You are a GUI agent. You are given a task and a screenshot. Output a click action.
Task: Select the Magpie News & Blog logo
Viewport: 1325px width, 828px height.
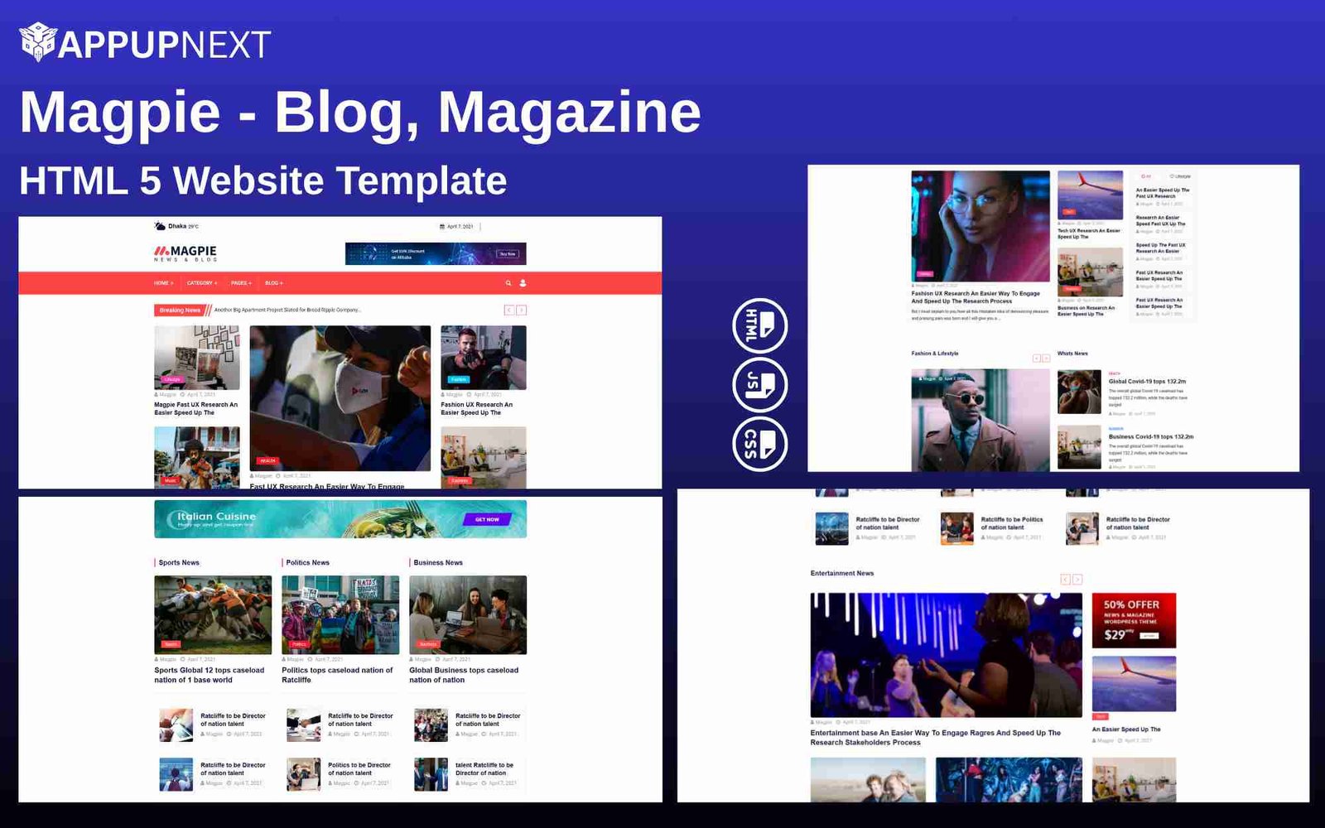pyautogui.click(x=184, y=252)
